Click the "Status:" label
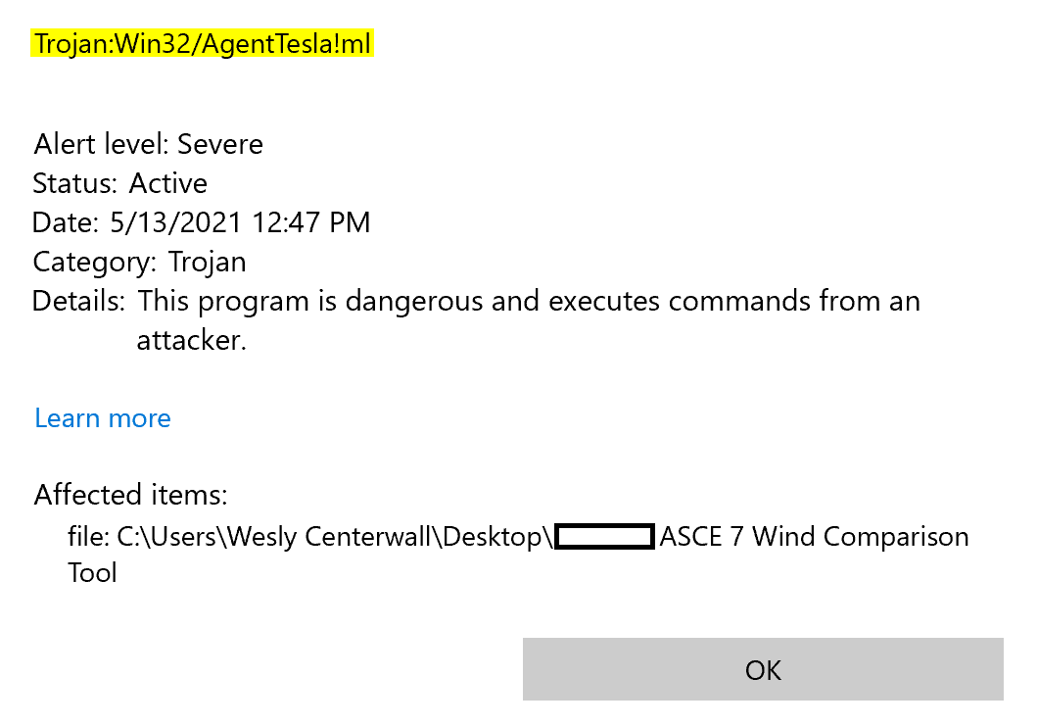Image resolution: width=1038 pixels, height=726 pixels. pos(75,184)
